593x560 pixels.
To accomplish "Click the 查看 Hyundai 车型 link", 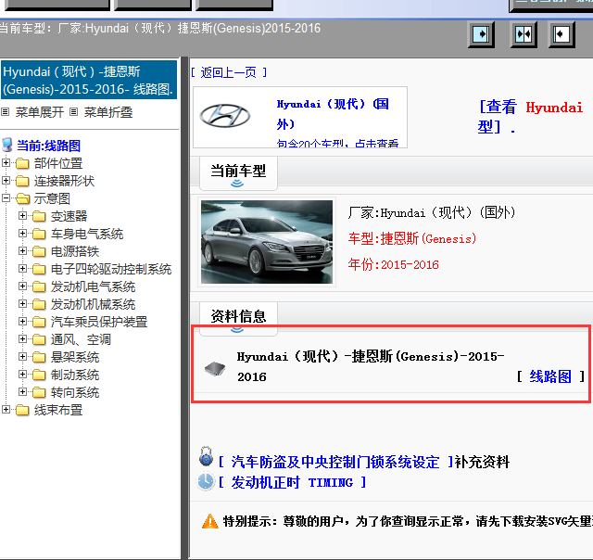I will coord(531,117).
